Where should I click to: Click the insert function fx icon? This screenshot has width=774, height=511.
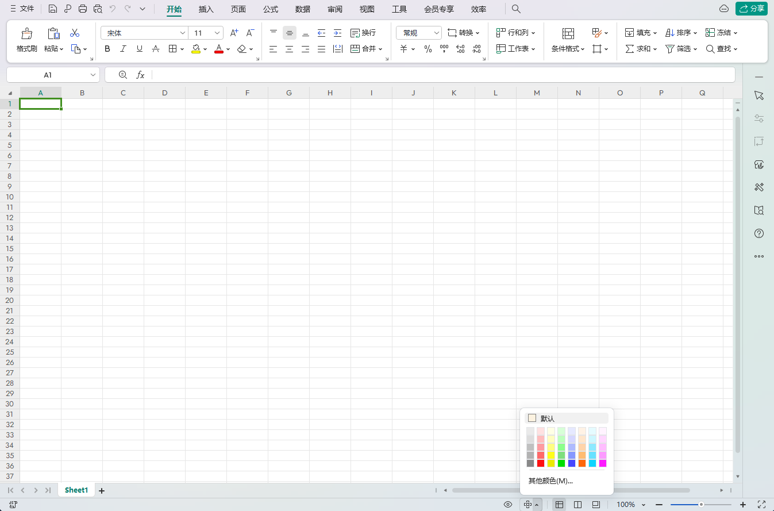pyautogui.click(x=140, y=75)
